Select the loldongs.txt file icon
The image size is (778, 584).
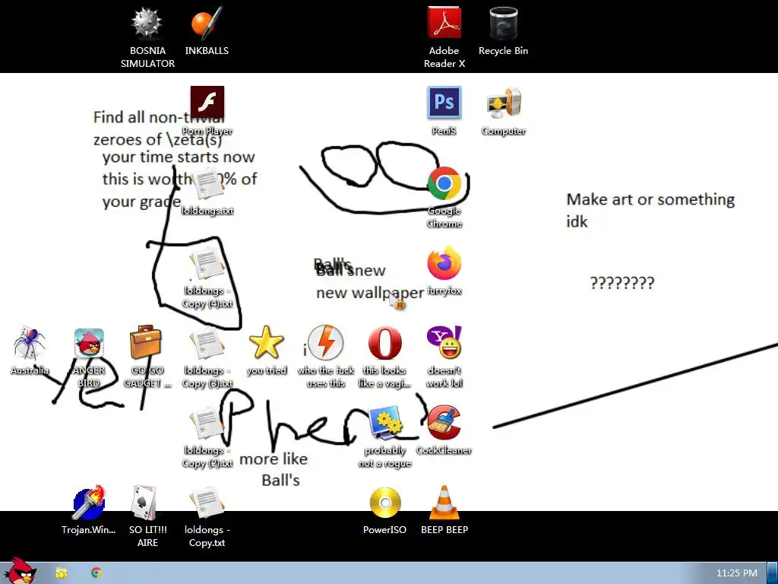pyautogui.click(x=207, y=192)
